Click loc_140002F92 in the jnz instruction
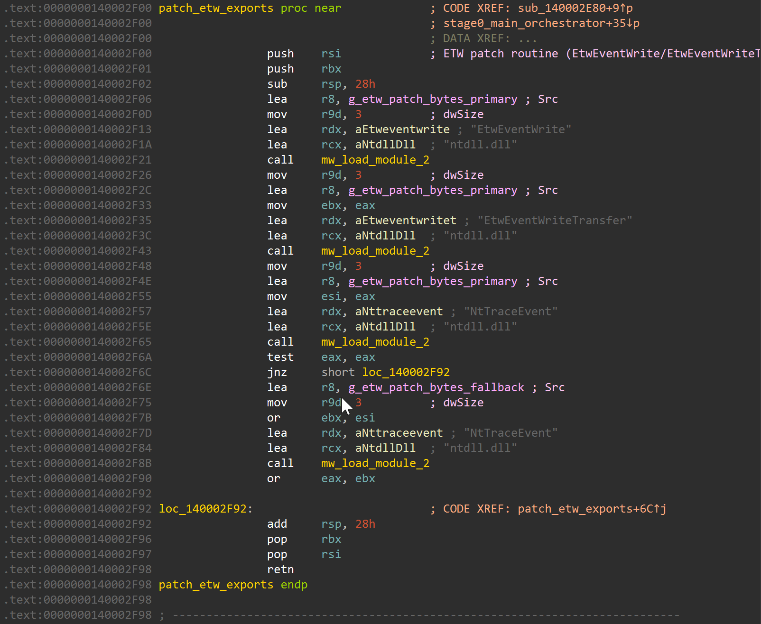Screen dimensions: 761x624 click(x=406, y=372)
